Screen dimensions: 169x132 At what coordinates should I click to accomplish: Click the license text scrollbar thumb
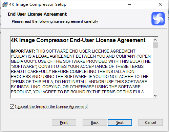155,45
